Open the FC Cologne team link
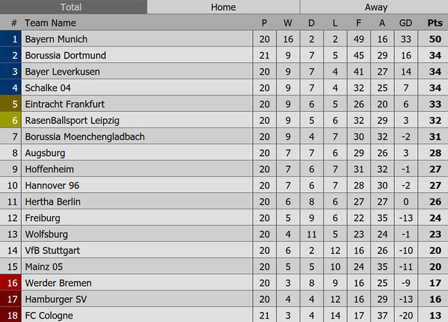The width and height of the screenshot is (448, 322). tap(49, 315)
